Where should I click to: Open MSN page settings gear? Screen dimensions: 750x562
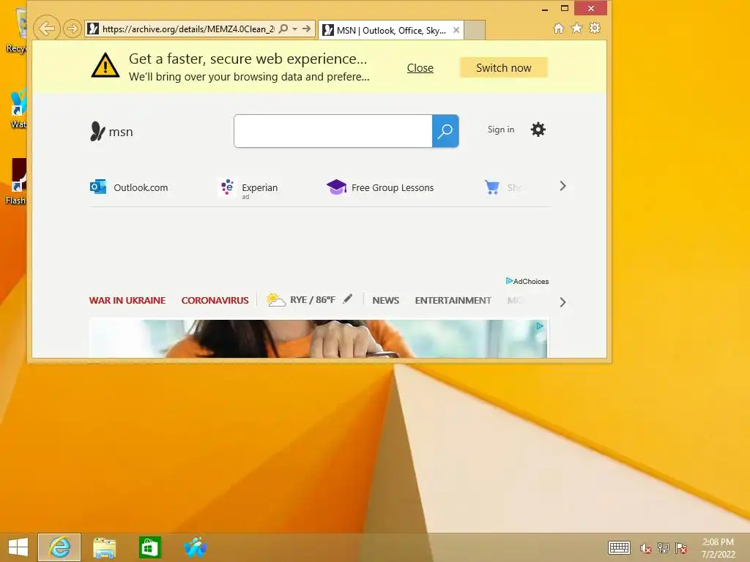(x=538, y=130)
